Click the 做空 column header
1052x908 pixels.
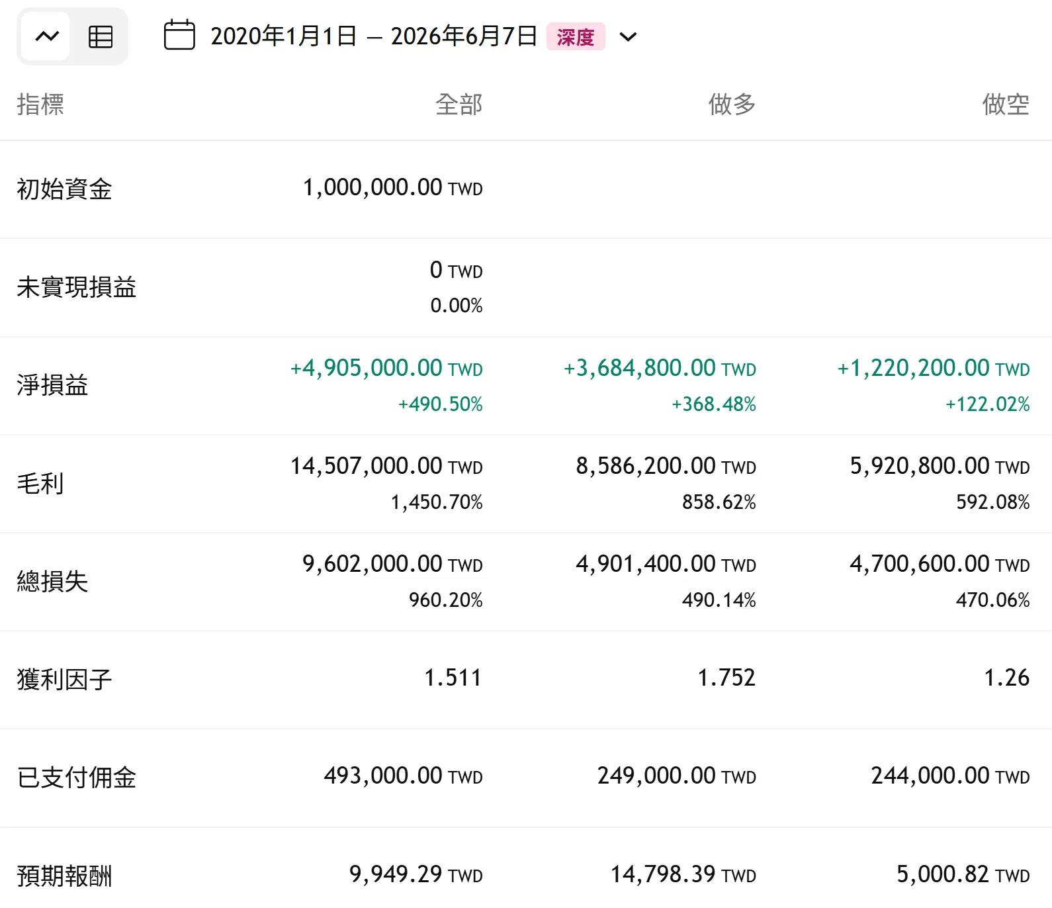1006,104
